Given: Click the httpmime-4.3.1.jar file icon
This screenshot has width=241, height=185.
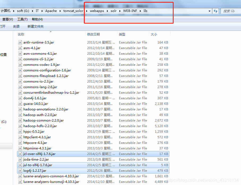Looking at the screenshot, I should 20,148.
